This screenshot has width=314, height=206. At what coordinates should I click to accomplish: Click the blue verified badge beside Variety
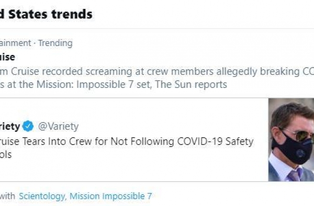(28, 126)
